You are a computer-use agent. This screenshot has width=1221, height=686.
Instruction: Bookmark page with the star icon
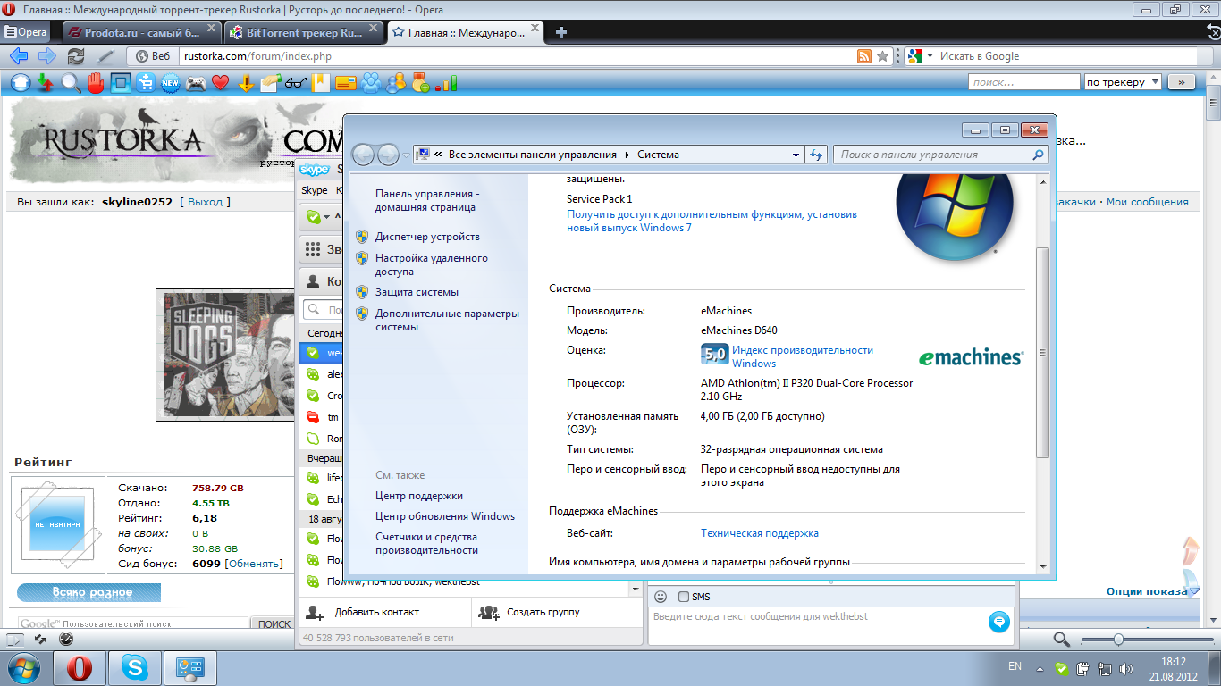[883, 56]
